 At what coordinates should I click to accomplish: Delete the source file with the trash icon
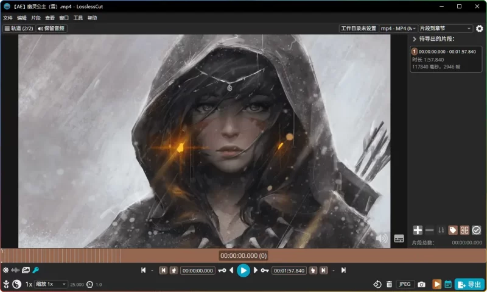(389, 284)
